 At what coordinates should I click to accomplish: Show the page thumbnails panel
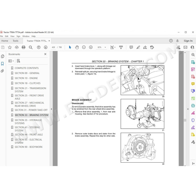click(x=3, y=56)
